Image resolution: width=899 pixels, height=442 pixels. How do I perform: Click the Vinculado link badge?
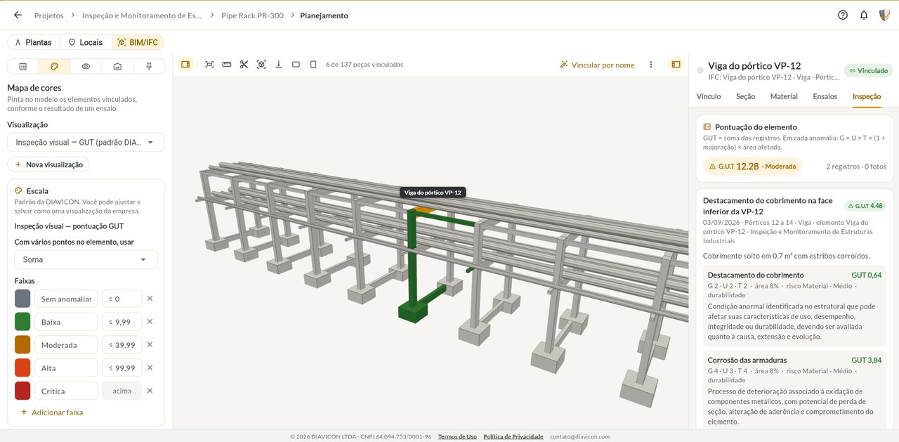coord(869,70)
